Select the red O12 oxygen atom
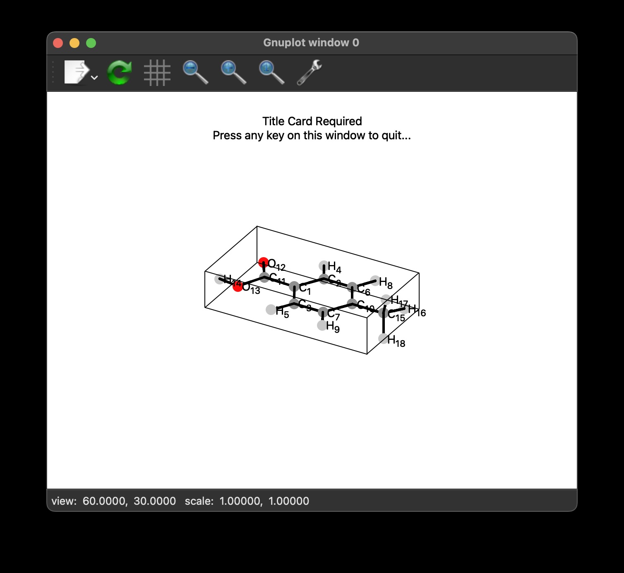Screen dimensions: 624x573 point(263,262)
